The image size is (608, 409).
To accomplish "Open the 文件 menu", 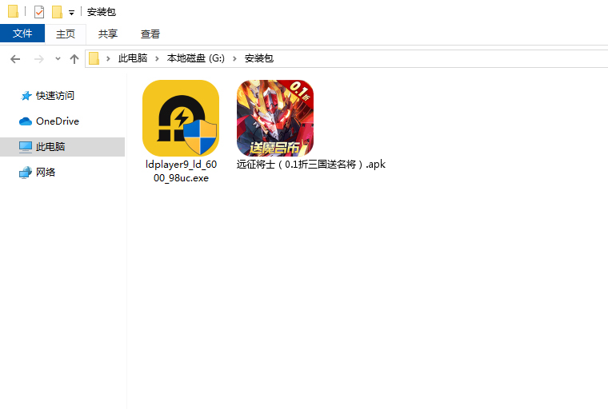I will 22,34.
